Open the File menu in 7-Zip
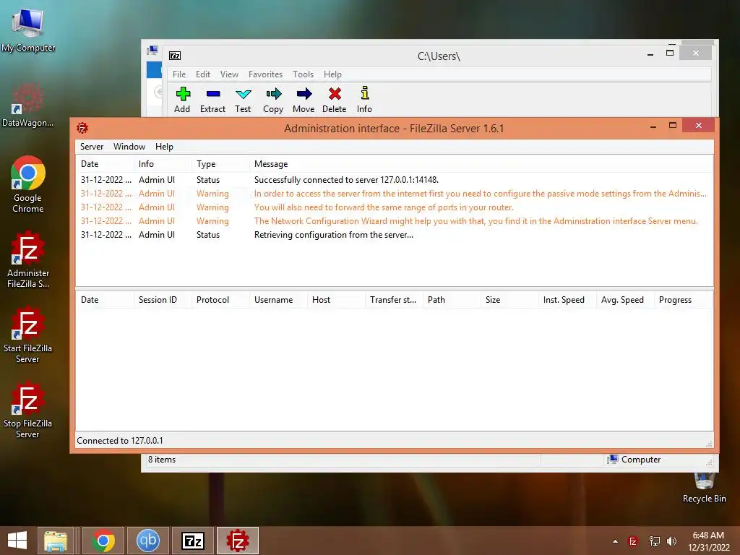 (179, 74)
